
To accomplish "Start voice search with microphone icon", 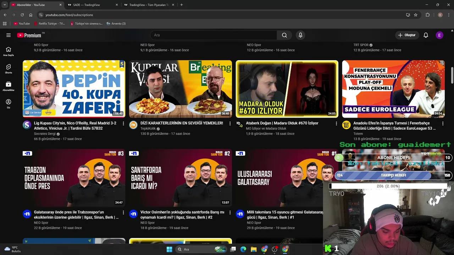I will pos(300,35).
